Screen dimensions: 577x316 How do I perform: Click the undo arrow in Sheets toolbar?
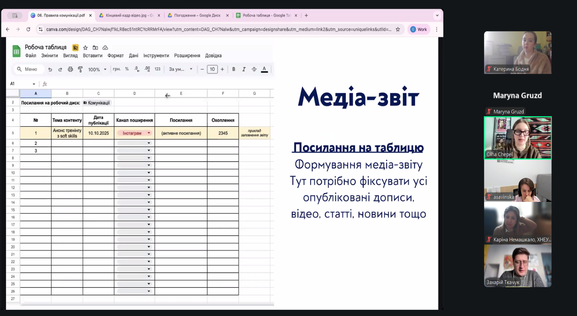(50, 69)
